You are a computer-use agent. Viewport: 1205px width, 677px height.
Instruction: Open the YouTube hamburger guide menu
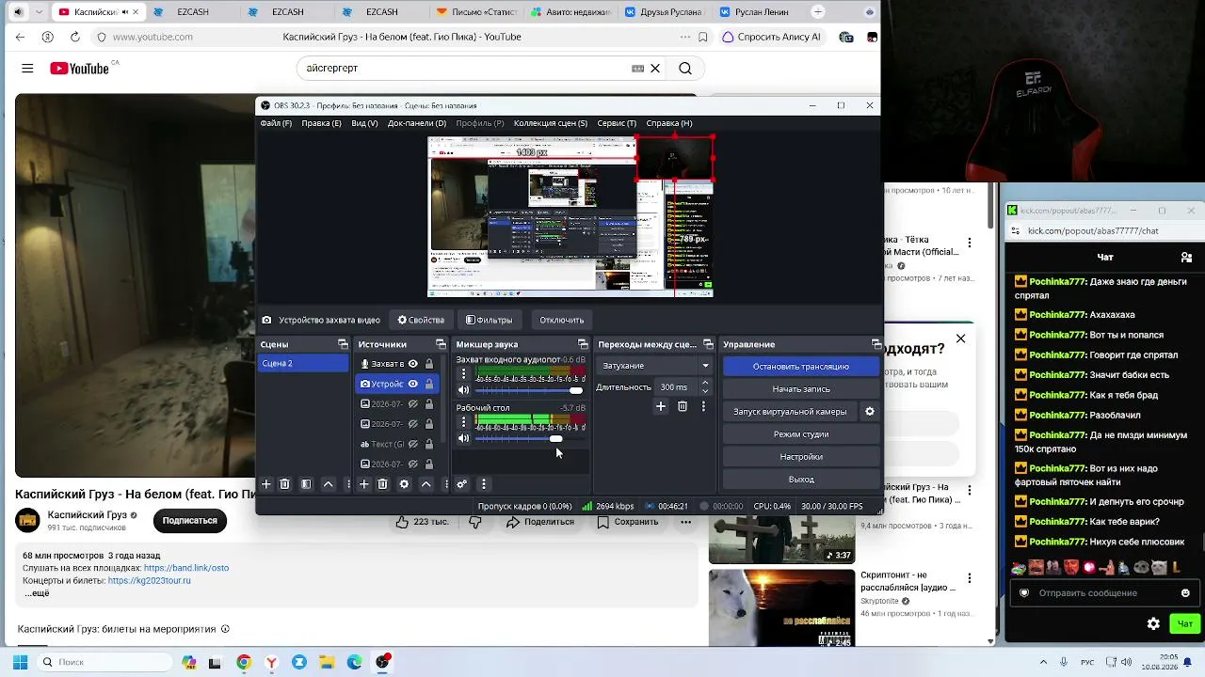[27, 68]
